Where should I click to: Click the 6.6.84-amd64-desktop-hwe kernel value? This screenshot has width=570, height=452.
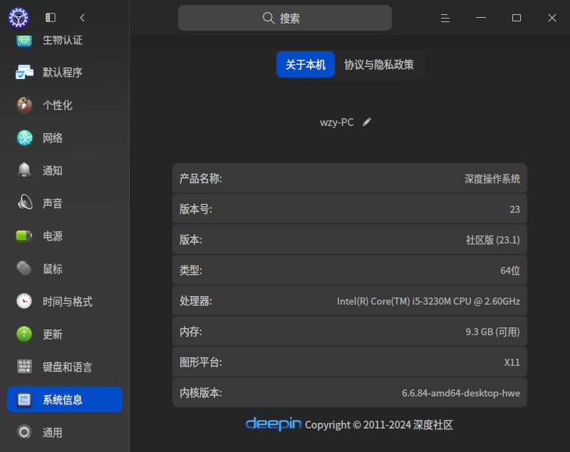460,393
